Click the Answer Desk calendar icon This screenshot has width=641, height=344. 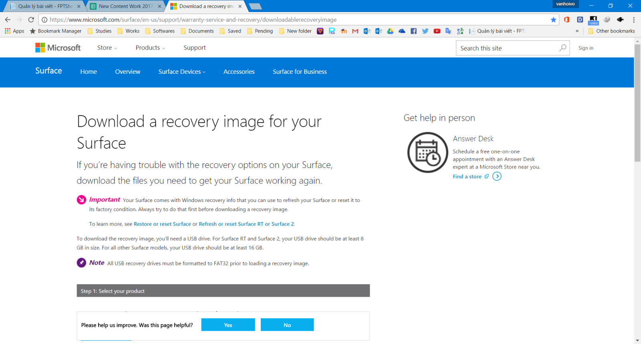(427, 152)
